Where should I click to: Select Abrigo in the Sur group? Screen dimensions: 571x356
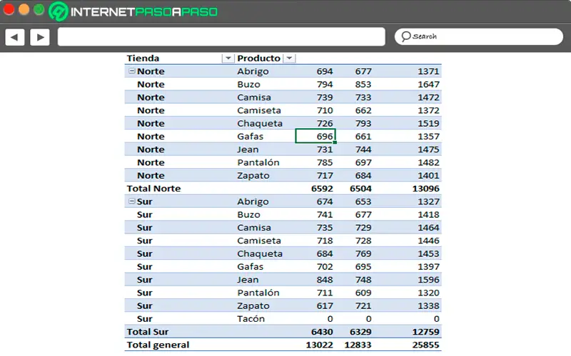coord(253,201)
